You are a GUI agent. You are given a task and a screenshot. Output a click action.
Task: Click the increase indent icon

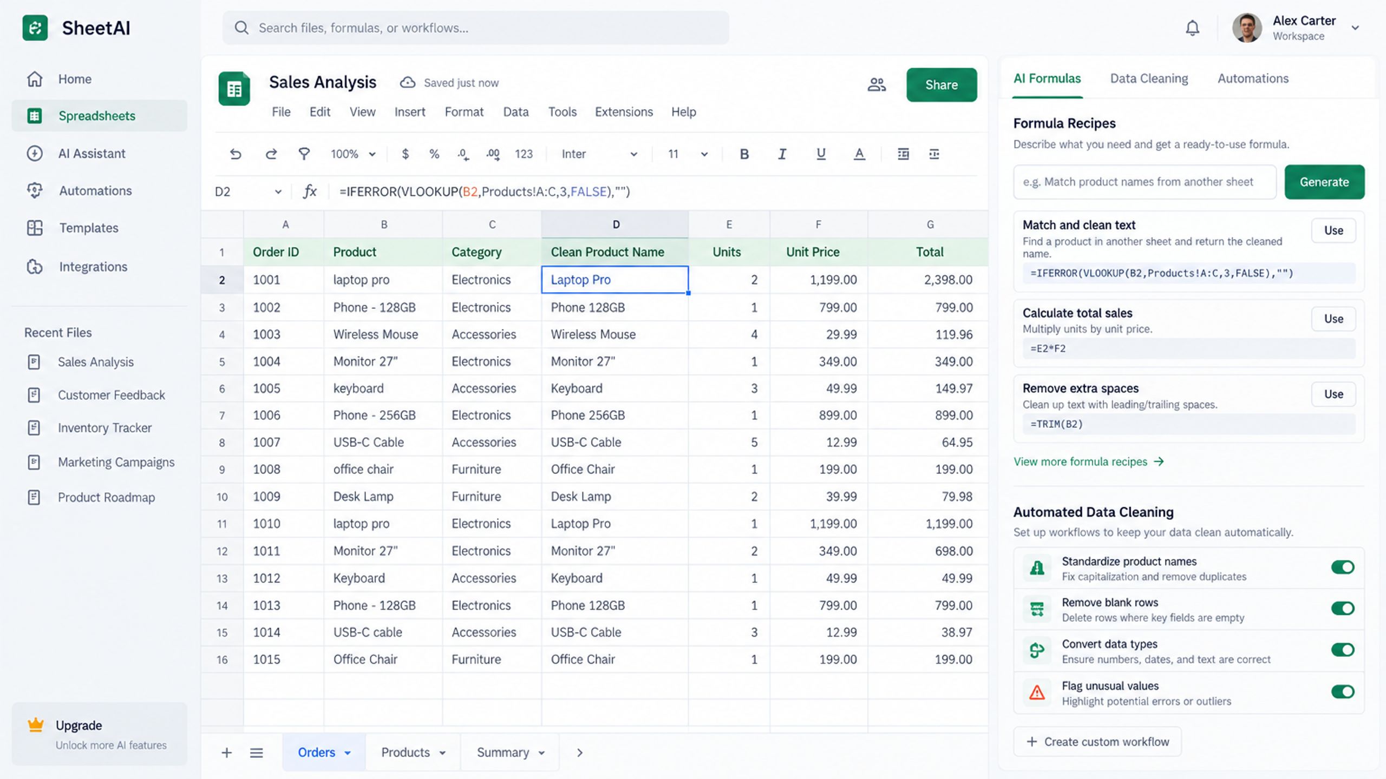click(903, 154)
